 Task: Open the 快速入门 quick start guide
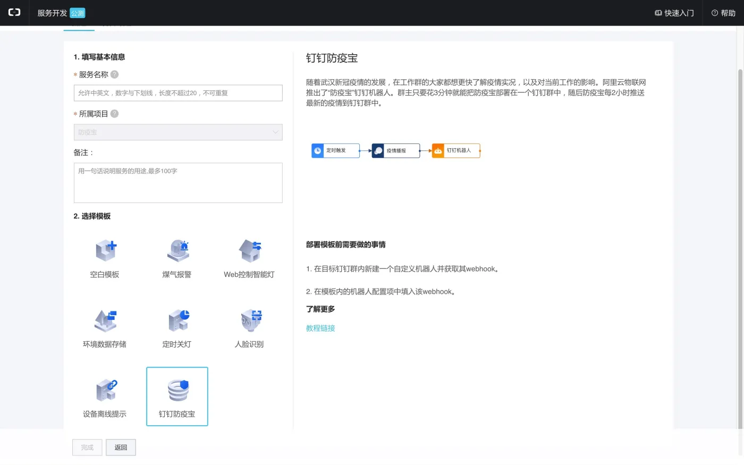(674, 13)
